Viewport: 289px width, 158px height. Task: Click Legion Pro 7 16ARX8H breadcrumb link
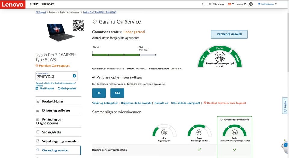point(100,12)
